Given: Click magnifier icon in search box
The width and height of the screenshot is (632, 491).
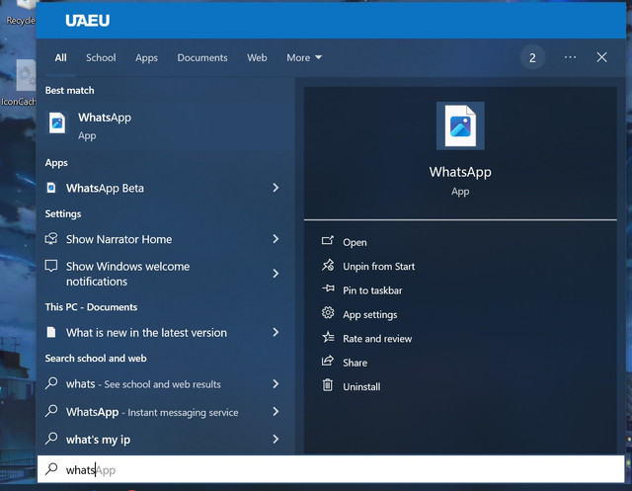Looking at the screenshot, I should click(51, 469).
